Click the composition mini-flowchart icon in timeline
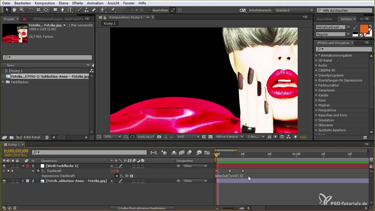The height and width of the screenshot is (211, 375). click(x=154, y=152)
